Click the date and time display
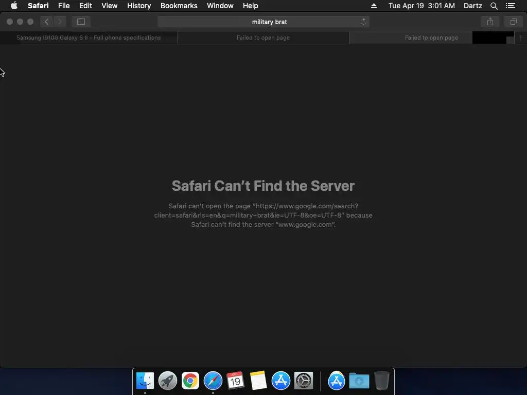527x395 pixels. tap(421, 6)
